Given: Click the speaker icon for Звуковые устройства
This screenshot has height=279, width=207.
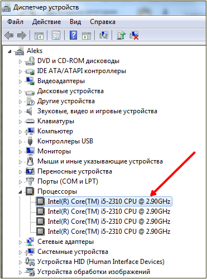Looking at the screenshot, I should tap(29, 111).
